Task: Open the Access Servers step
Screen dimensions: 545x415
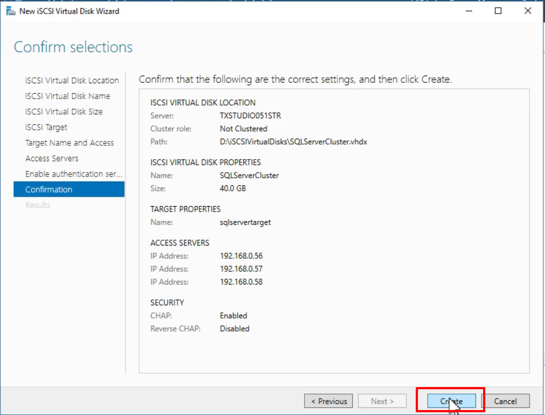Action: pyautogui.click(x=51, y=158)
